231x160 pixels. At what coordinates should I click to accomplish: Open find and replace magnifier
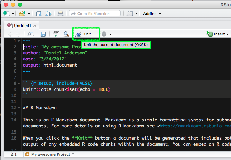pyautogui.click(x=66, y=34)
